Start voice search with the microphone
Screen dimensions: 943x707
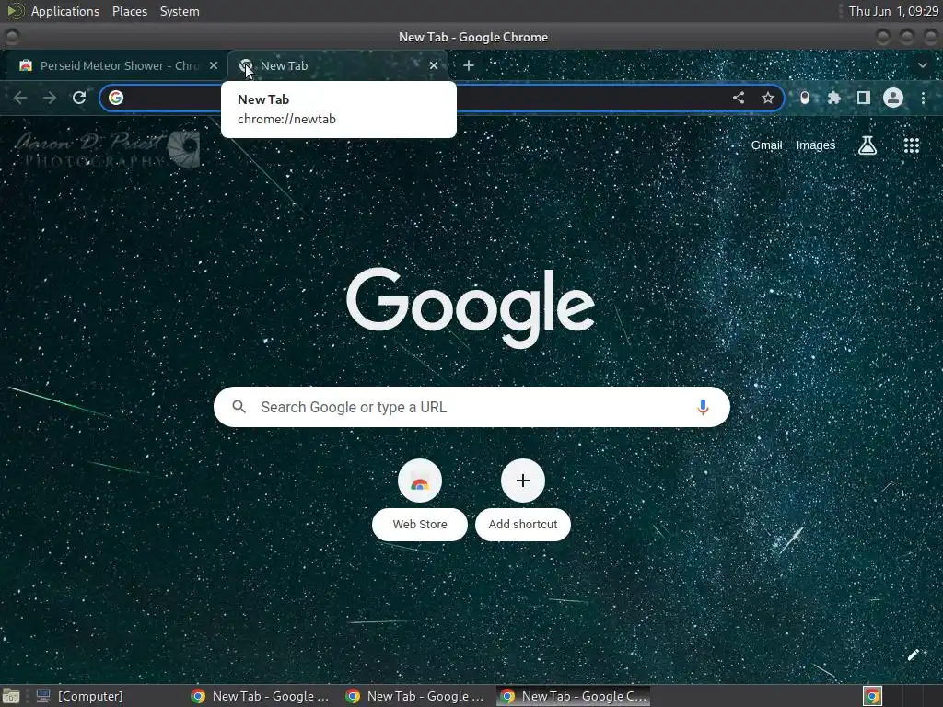click(703, 407)
